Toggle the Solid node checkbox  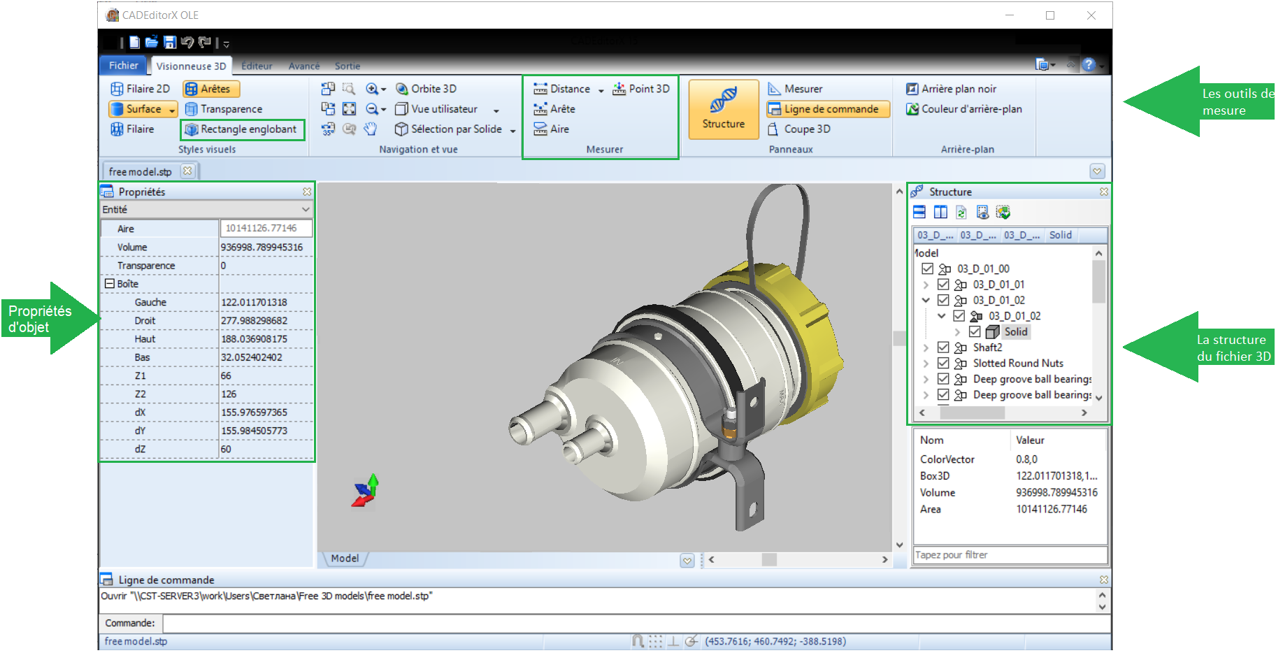point(975,332)
